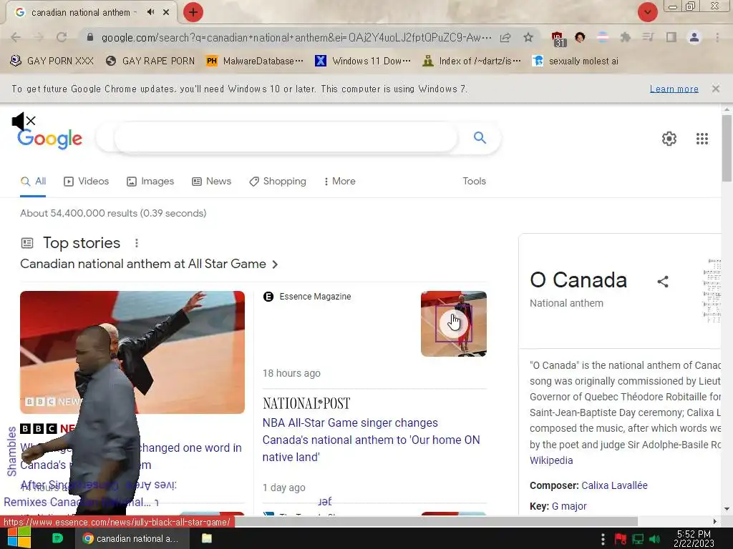Click the Google search URL in address bar
Viewport: 733px width, 549px height.
tap(296, 37)
